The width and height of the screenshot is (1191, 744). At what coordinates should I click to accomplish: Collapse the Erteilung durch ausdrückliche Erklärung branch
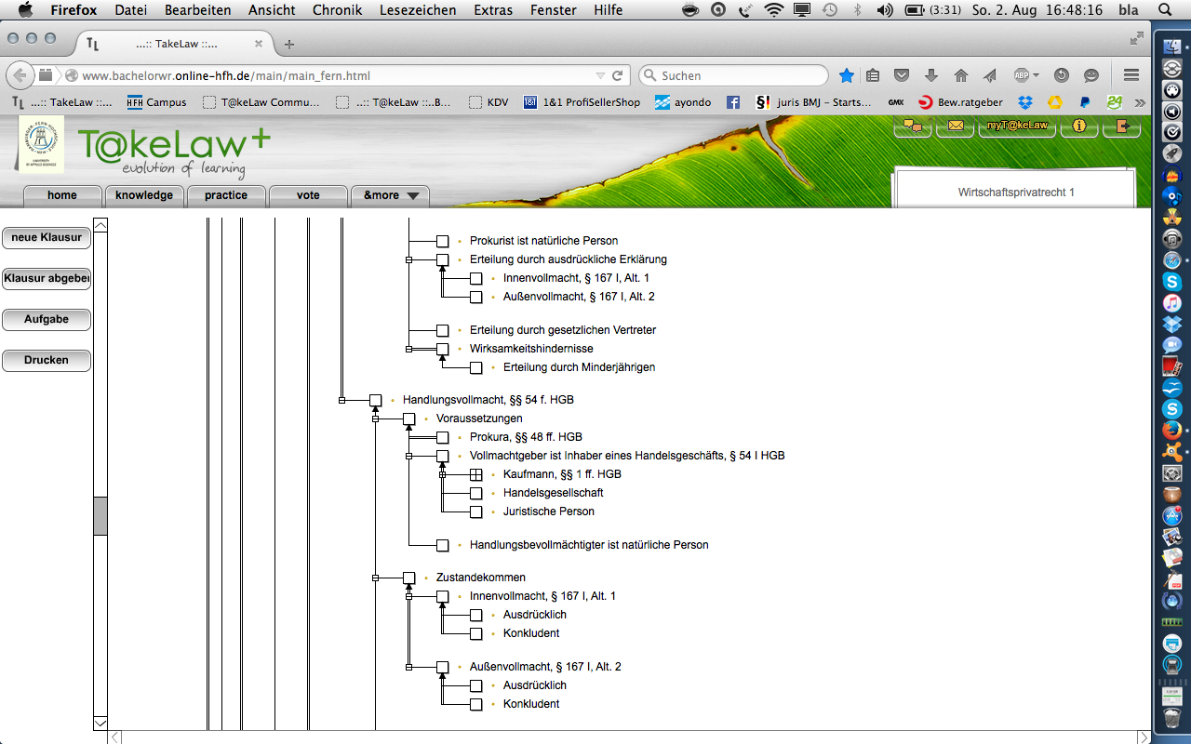click(x=409, y=260)
